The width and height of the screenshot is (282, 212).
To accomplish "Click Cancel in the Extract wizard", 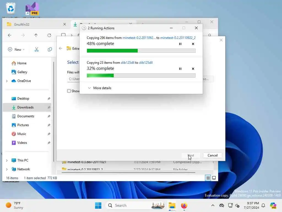I will pos(212,155).
